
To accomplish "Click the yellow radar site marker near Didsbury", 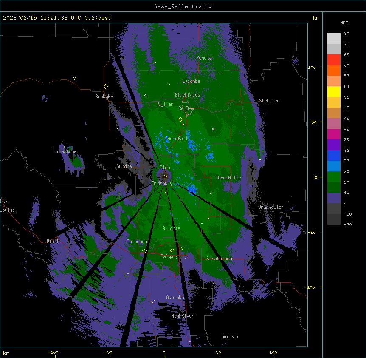I will point(165,177).
